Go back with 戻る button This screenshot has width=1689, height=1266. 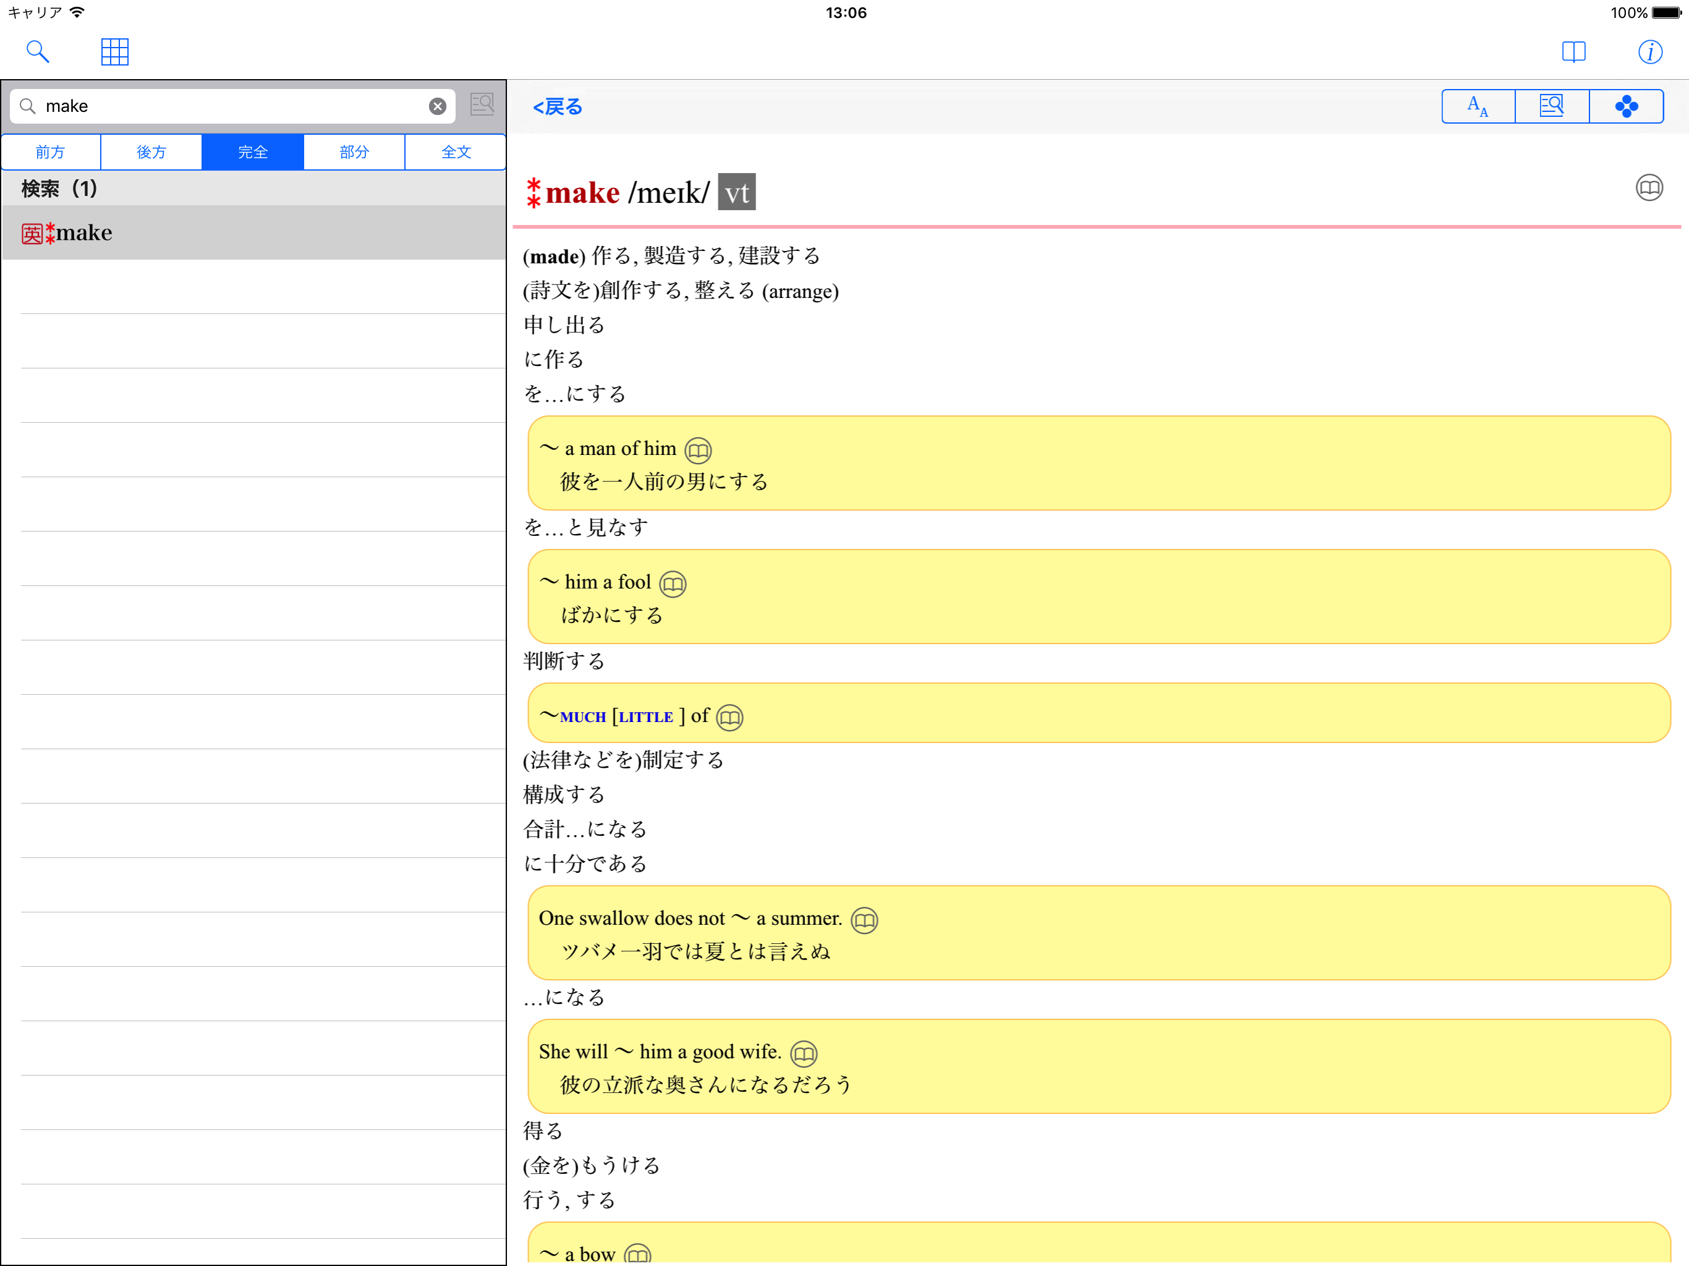coord(558,107)
